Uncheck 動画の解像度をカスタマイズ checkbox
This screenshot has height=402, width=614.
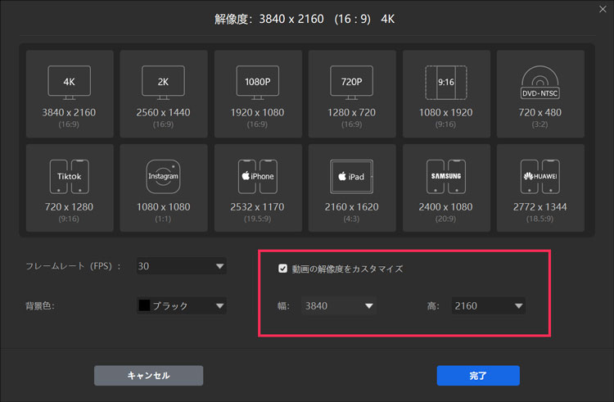pos(283,269)
